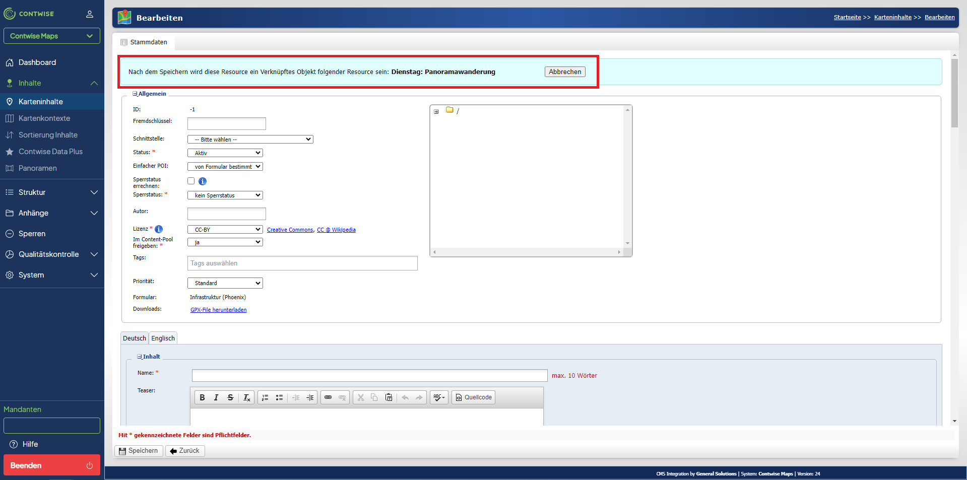This screenshot has height=480, width=967.
Task: Collapse the Inhalte sidebar section
Action: click(x=52, y=83)
